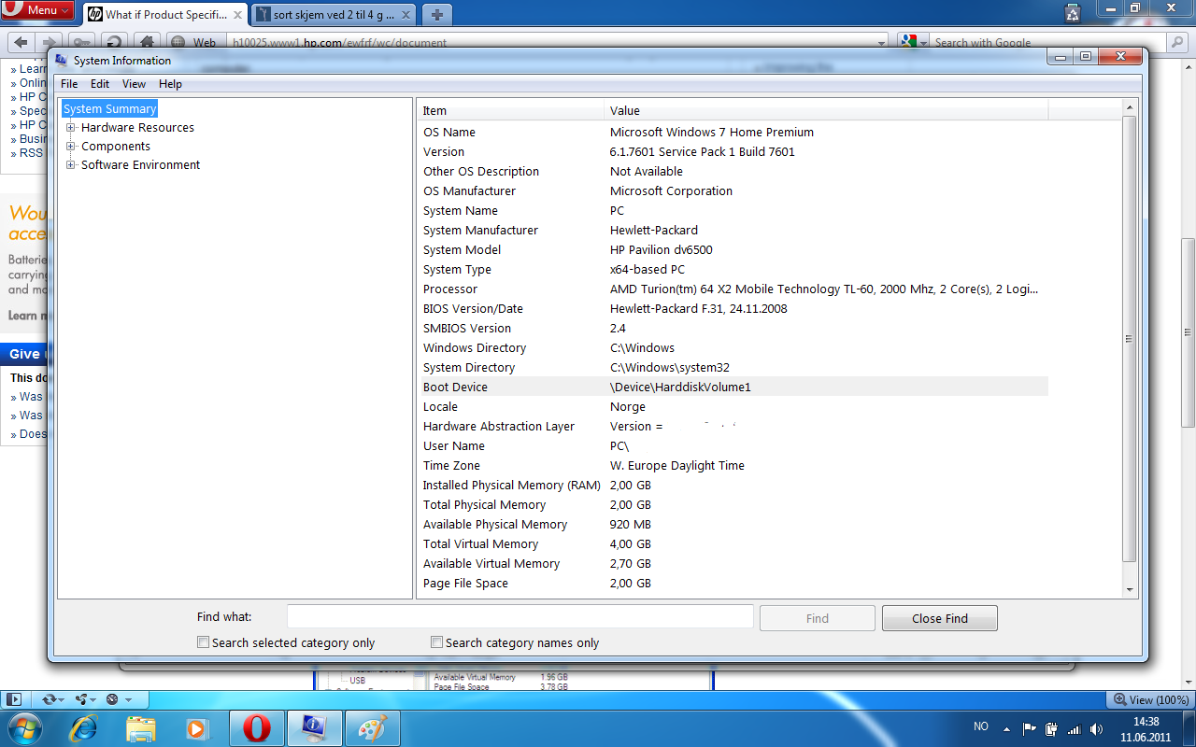Open the Opera Menu button

tap(37, 10)
